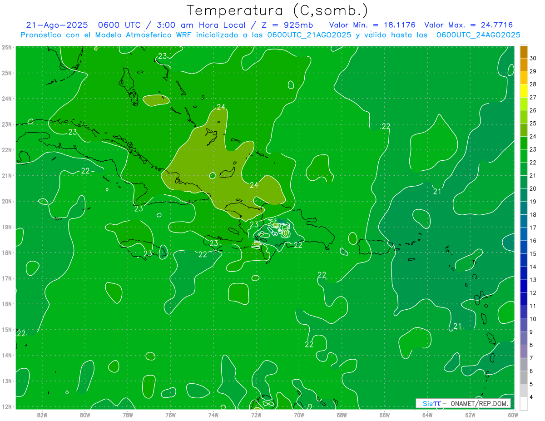The width and height of the screenshot is (545, 421).
Task: Click the legend scale value 30
Action: 533,58
